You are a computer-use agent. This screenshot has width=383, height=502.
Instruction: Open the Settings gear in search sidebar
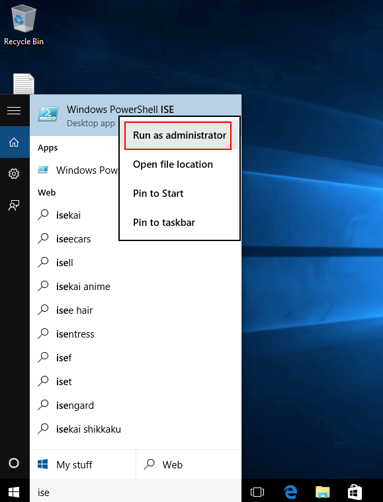14,174
